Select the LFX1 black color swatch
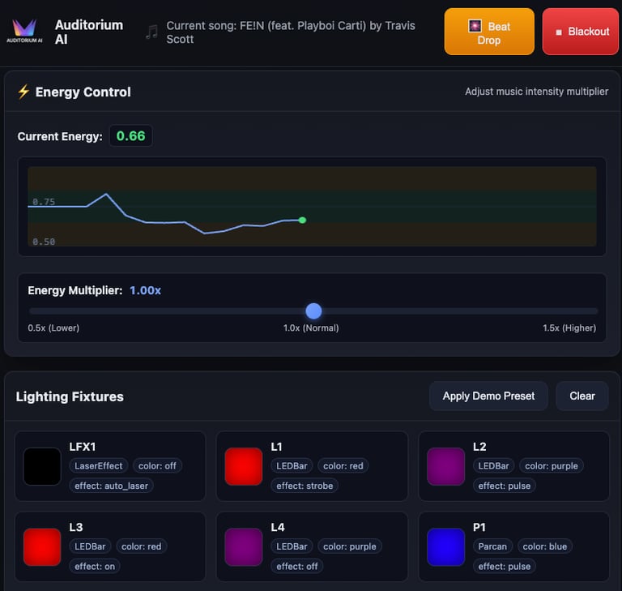Viewport: 622px width, 591px height. 42,466
